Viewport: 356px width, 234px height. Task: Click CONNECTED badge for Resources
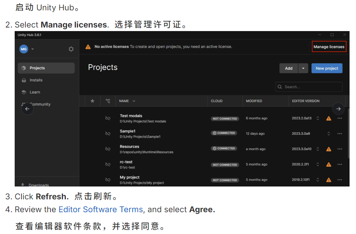224,148
